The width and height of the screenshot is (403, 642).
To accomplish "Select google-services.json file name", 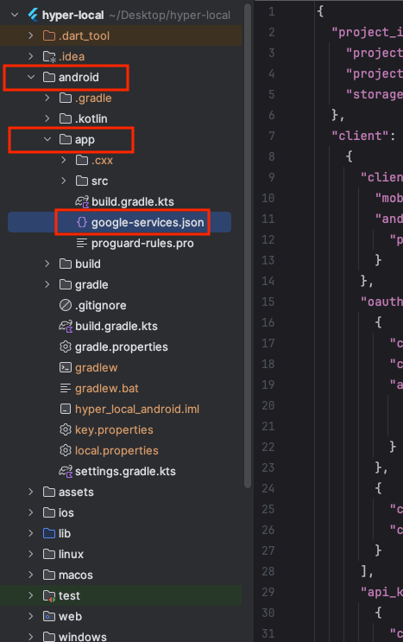I will (x=148, y=222).
